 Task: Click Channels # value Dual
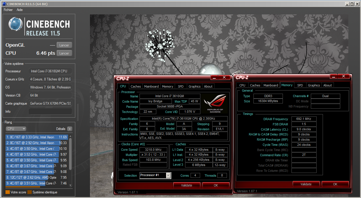(326, 96)
